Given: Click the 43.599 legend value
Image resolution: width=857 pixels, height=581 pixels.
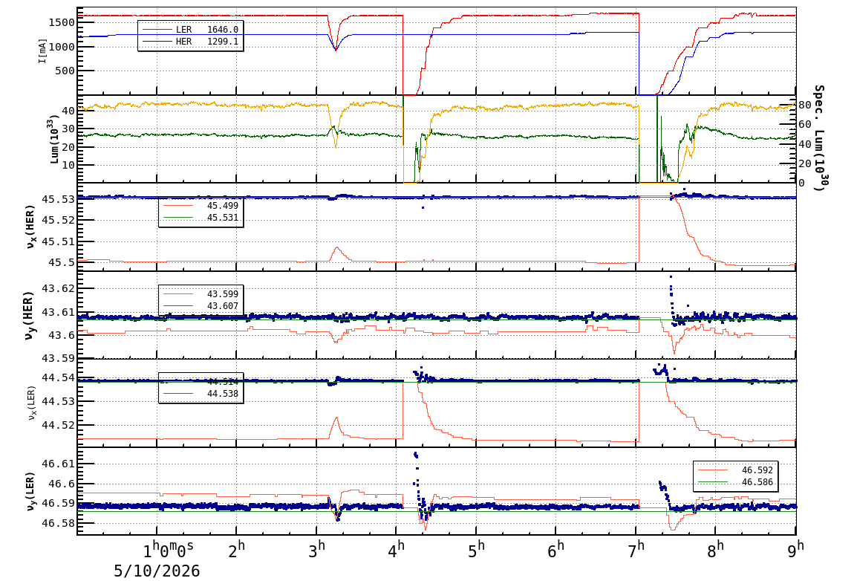Looking at the screenshot, I should (223, 294).
